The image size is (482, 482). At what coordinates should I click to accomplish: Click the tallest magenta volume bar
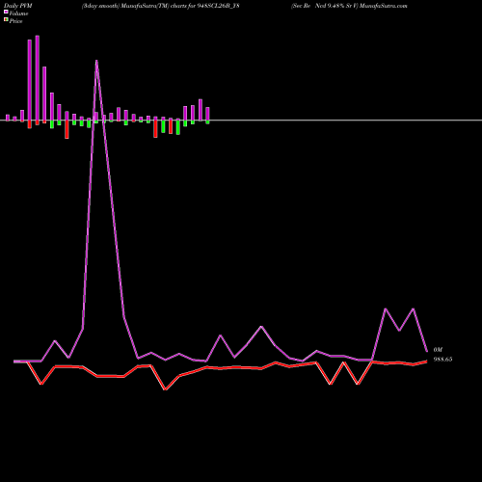pyautogui.click(x=38, y=78)
